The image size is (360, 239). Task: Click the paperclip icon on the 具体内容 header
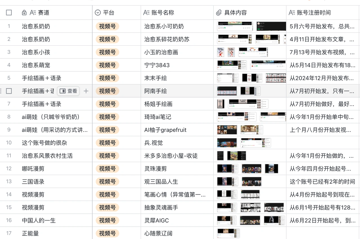tap(219, 12)
